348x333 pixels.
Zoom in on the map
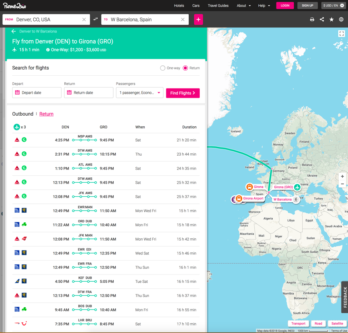(x=342, y=176)
